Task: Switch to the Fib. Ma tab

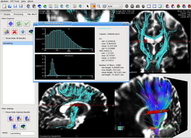Action: pos(31,14)
